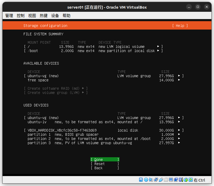Screen dimensions: 214x186
Task: Click the hard disk activity status icon
Action: coord(141,180)
